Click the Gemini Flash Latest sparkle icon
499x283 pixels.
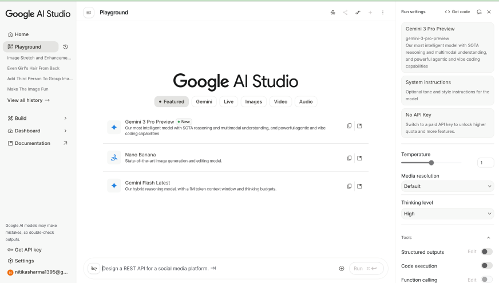click(114, 186)
